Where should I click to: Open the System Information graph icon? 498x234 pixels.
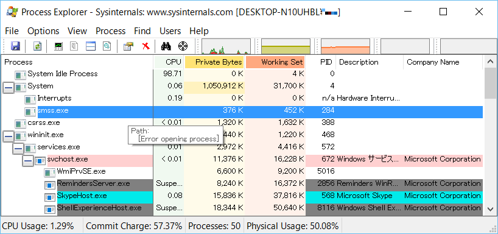(58, 46)
